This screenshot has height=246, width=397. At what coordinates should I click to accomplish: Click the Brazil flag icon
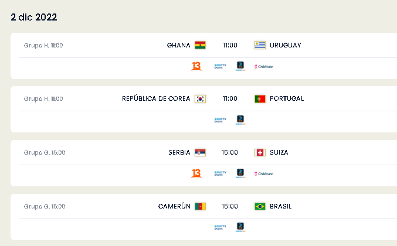coord(260,206)
